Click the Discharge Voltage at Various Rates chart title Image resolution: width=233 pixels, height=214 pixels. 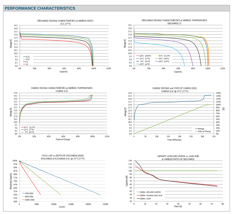(x=65, y=21)
